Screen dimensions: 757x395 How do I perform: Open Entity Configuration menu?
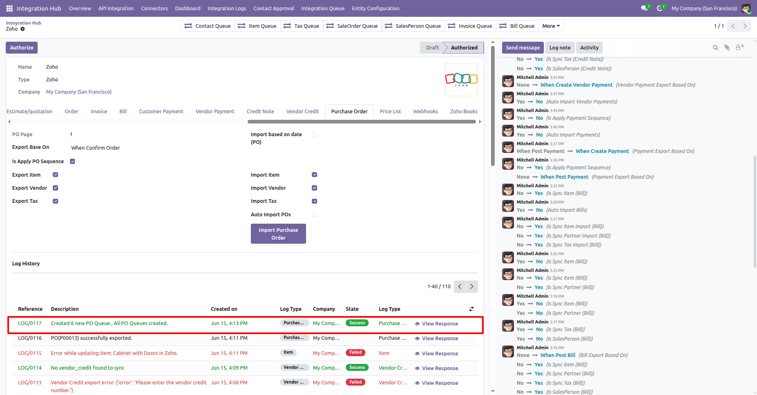(x=376, y=8)
